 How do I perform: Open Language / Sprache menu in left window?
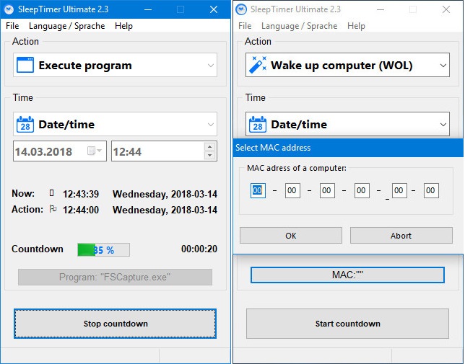tap(66, 26)
